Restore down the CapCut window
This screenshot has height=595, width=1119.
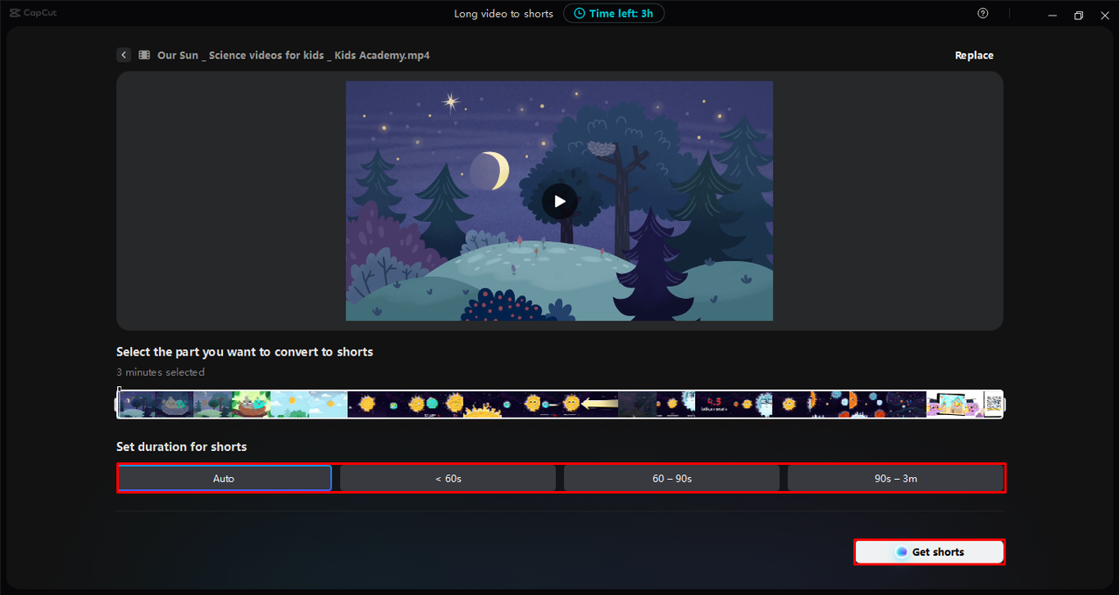pyautogui.click(x=1078, y=15)
